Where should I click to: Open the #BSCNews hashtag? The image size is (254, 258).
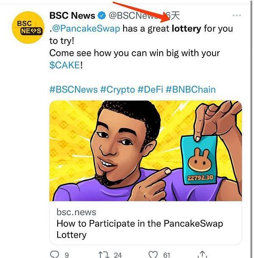74,90
